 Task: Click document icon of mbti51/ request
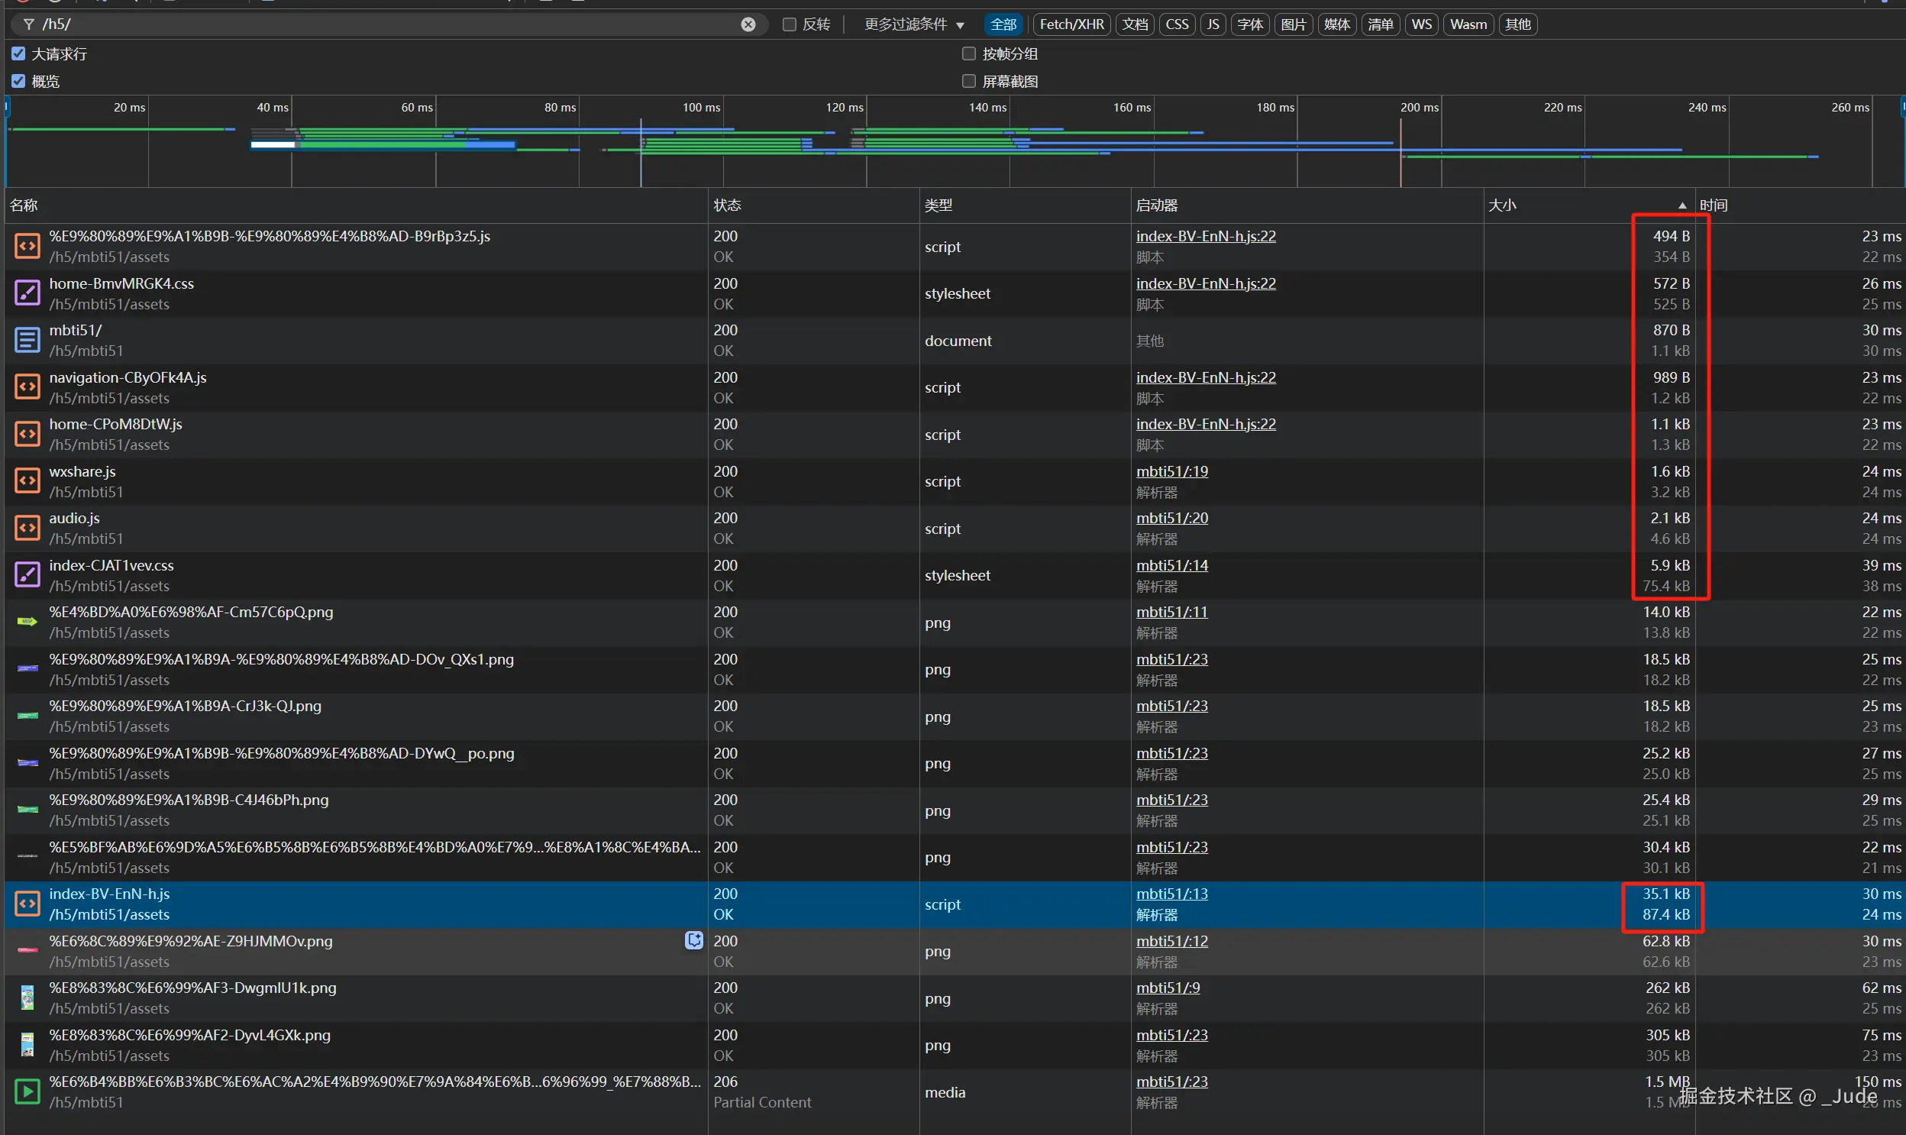pyautogui.click(x=27, y=341)
